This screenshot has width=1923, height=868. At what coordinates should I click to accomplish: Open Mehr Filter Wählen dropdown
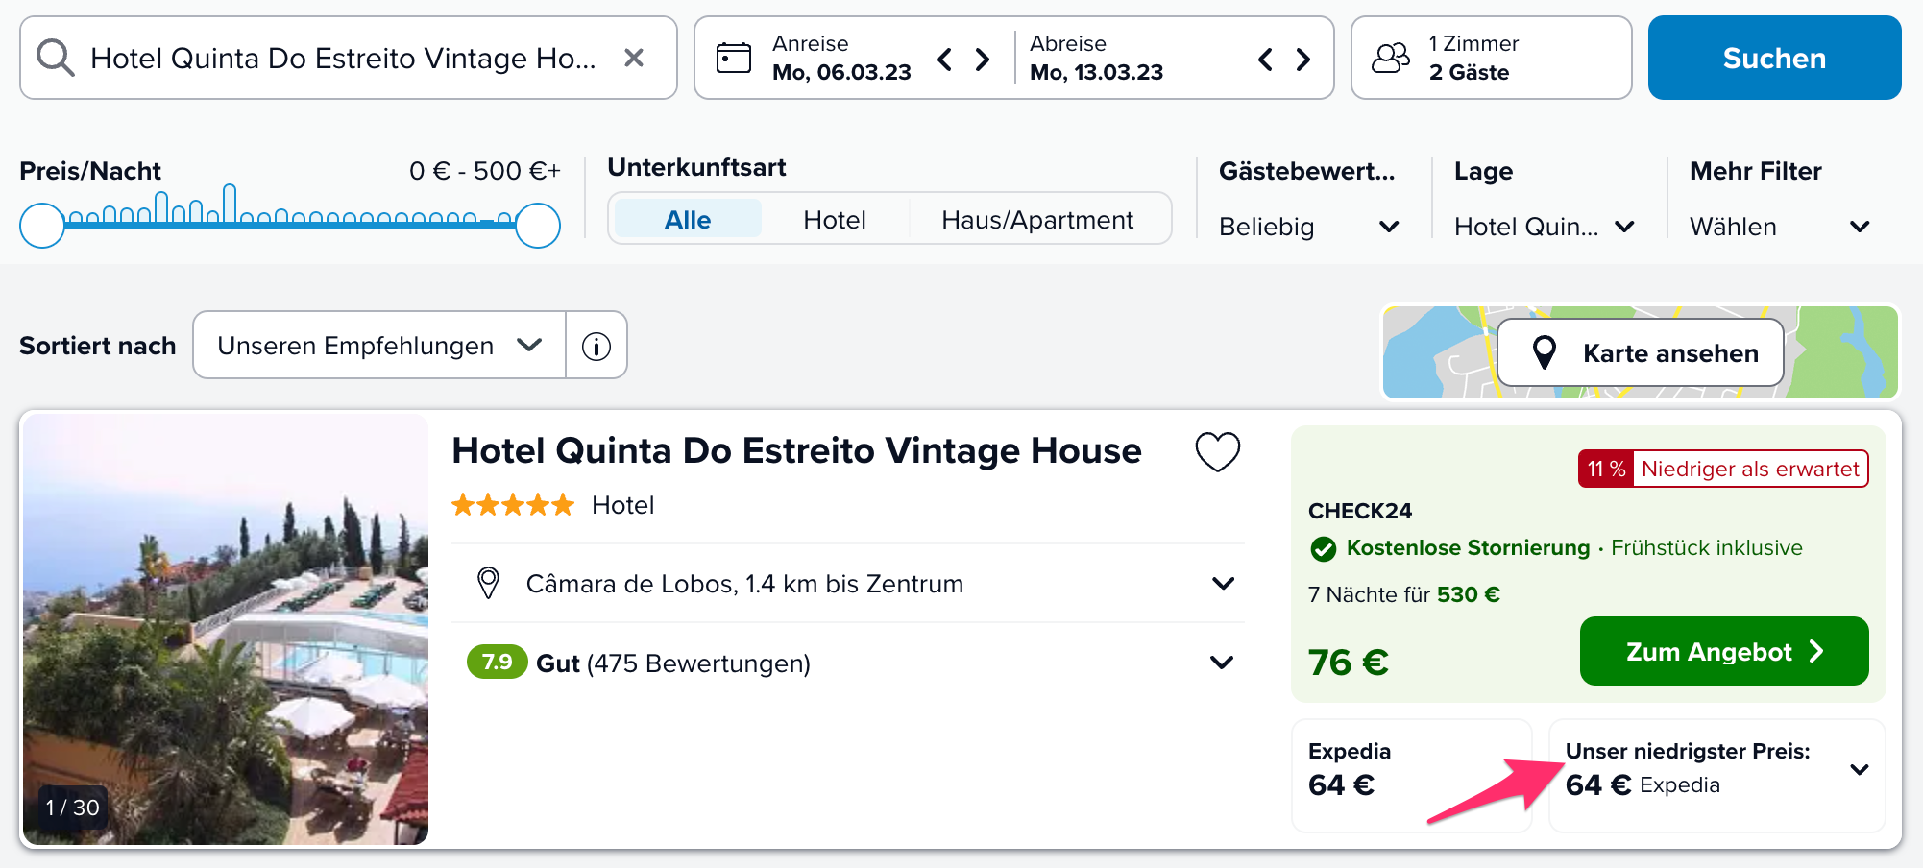pyautogui.click(x=1780, y=227)
